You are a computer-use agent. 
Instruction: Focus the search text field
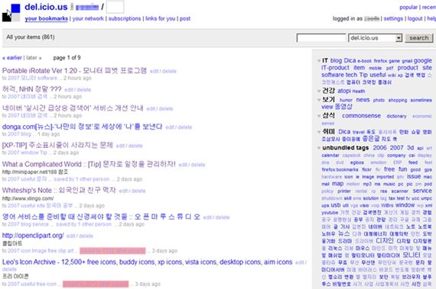pos(321,38)
